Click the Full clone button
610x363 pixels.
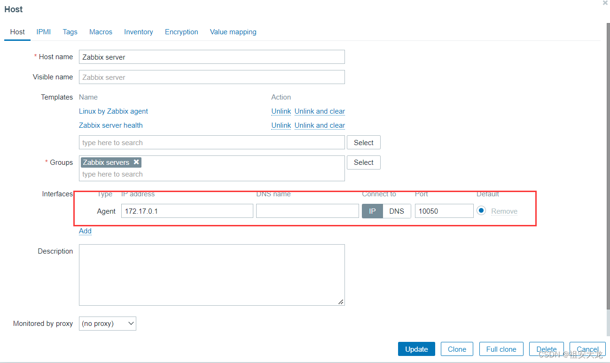coord(501,349)
